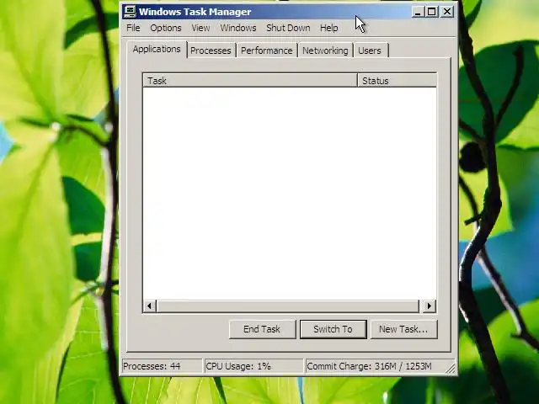Viewport: 539px width, 404px height.
Task: Switch to the Performance tab
Action: pyautogui.click(x=266, y=50)
